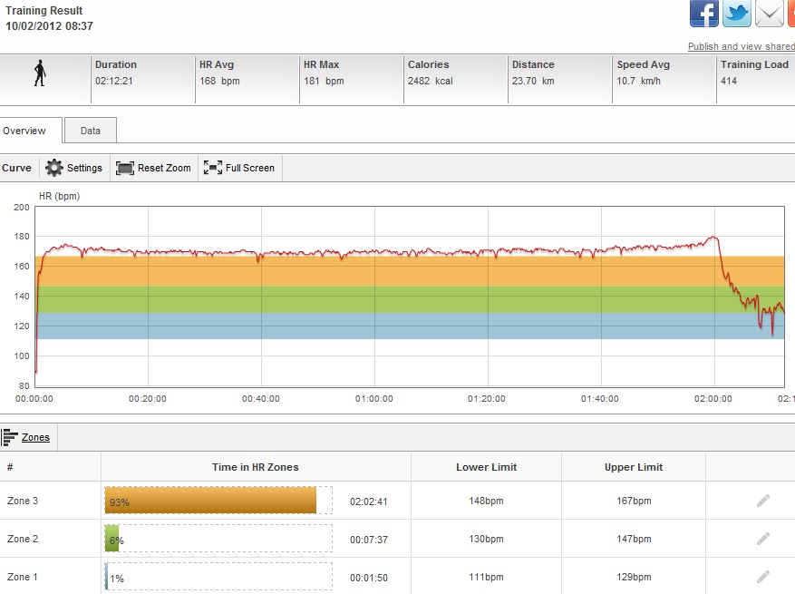This screenshot has width=795, height=594.
Task: Click the running sport figure icon
Action: tap(40, 73)
